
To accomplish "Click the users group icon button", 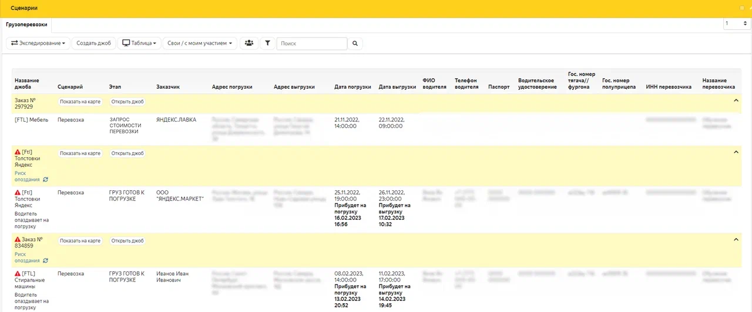I will 249,43.
